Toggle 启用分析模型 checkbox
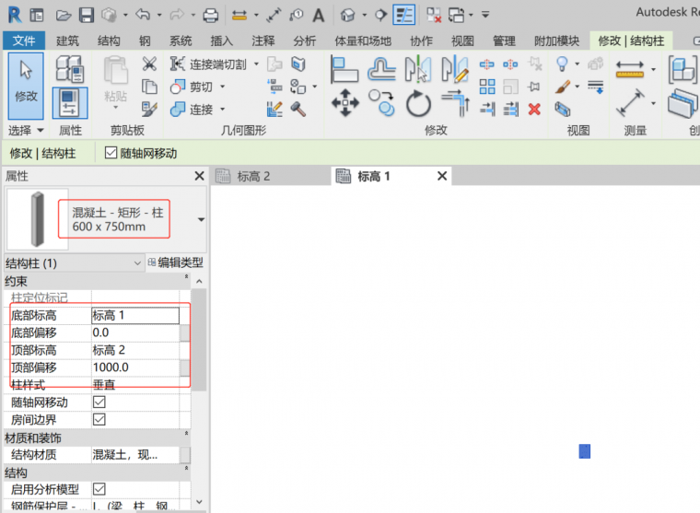700x513 pixels. [x=99, y=489]
